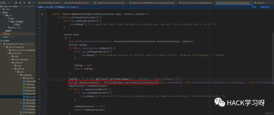
Task: Close the AsyncTelemetryServiceWrapper.class tab
Action: pyautogui.click(x=214, y=3)
